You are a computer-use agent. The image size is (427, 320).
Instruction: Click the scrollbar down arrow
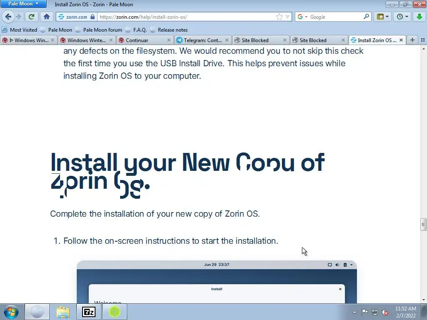[x=423, y=300]
